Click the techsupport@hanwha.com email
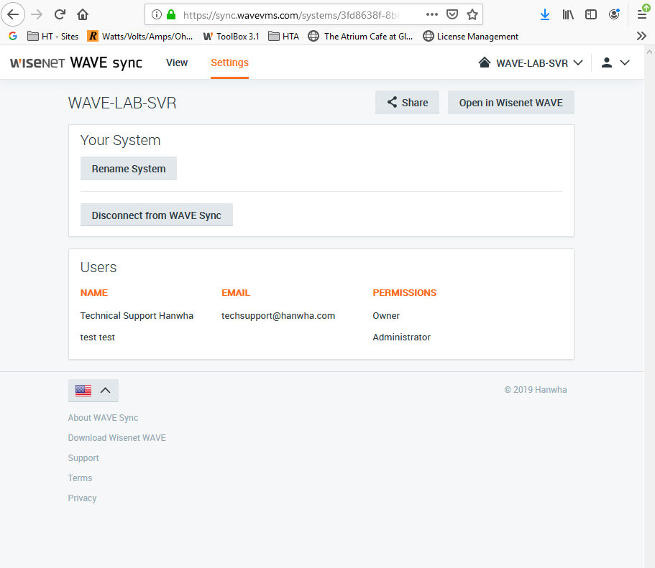655x568 pixels. coord(278,315)
